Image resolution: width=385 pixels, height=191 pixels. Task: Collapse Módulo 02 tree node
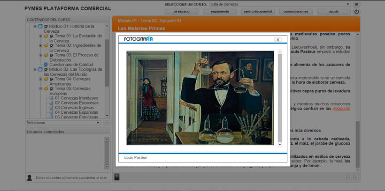(x=35, y=70)
